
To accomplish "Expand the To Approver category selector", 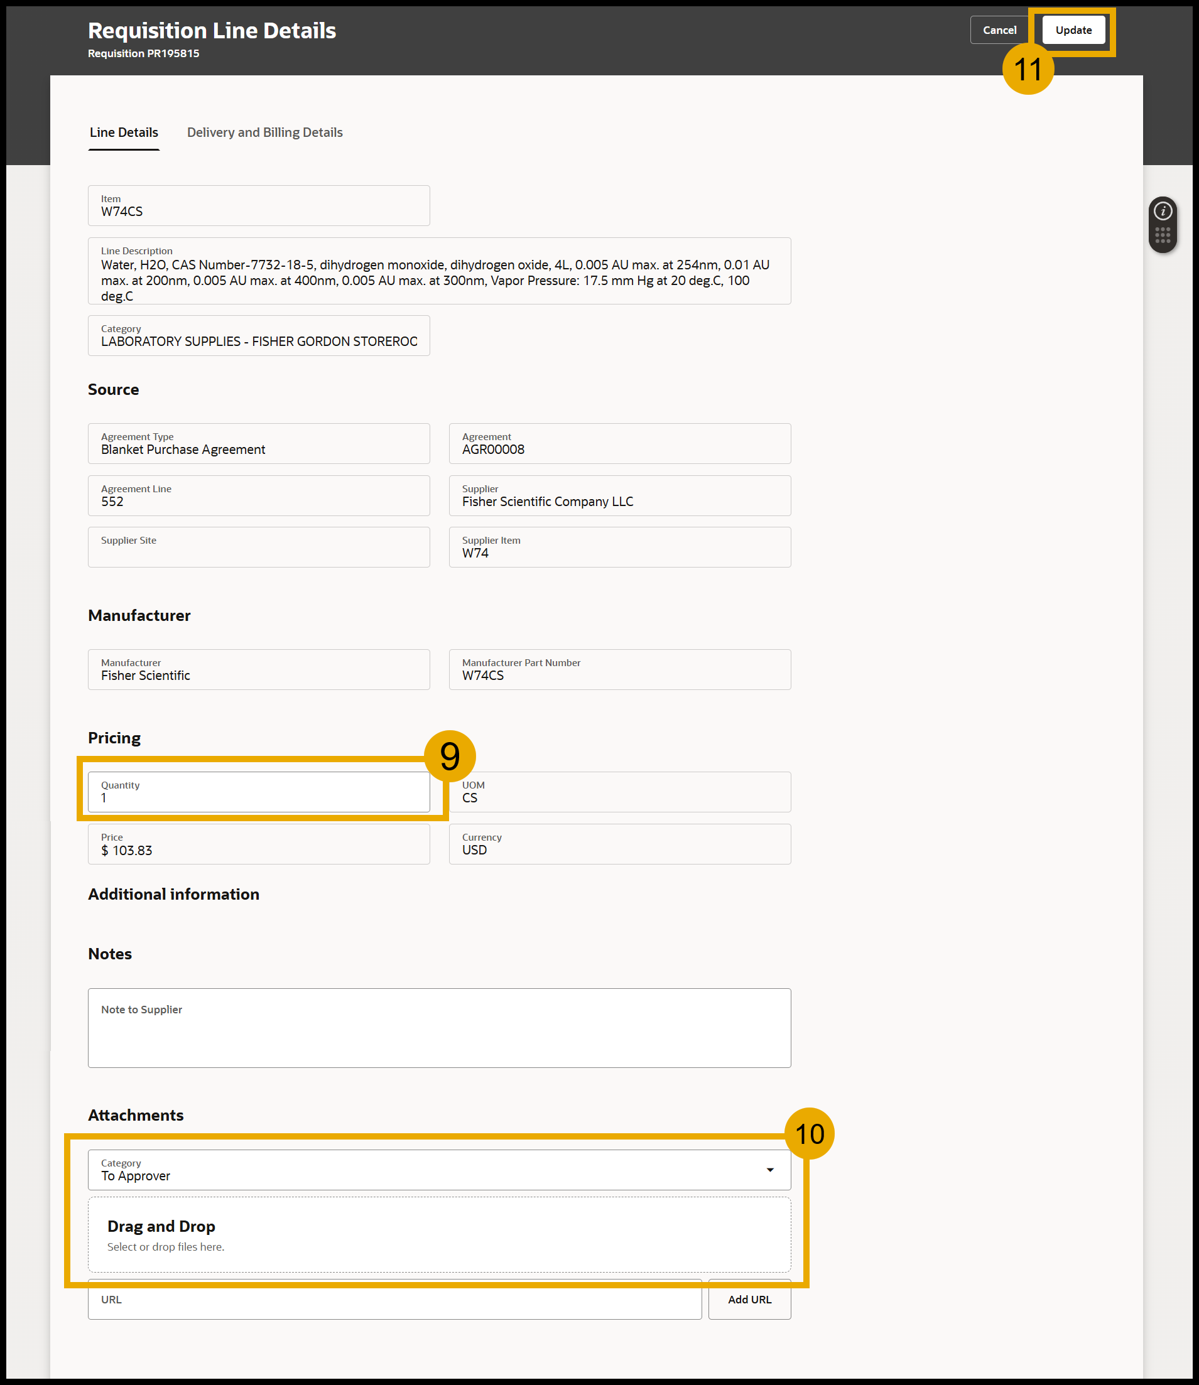I will [x=439, y=1169].
